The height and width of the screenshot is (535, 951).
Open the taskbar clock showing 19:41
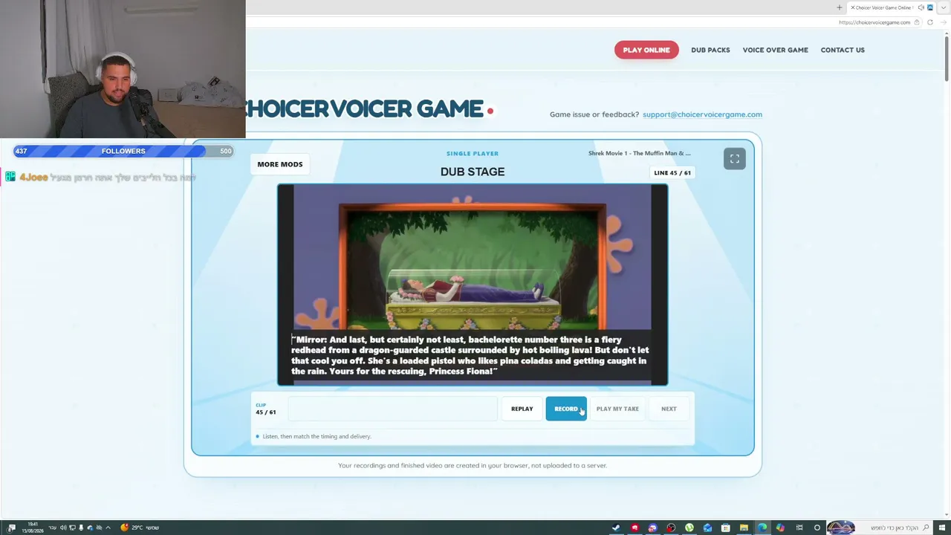32,528
